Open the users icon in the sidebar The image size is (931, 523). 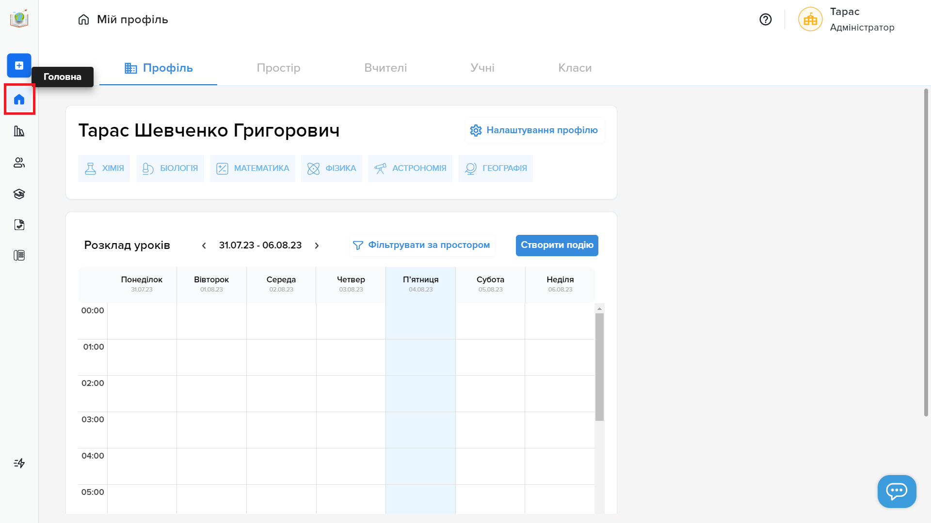click(x=19, y=163)
